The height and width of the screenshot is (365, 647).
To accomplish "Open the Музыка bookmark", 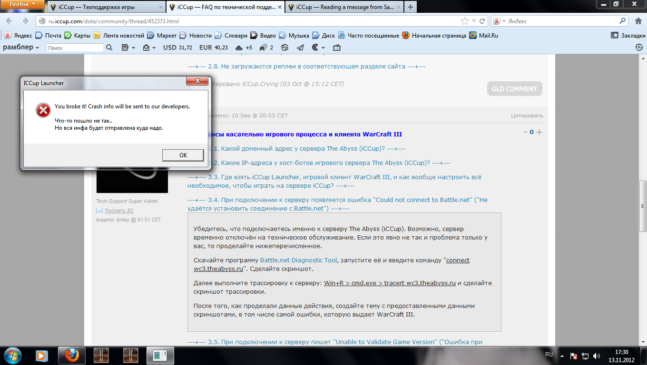I will point(294,35).
